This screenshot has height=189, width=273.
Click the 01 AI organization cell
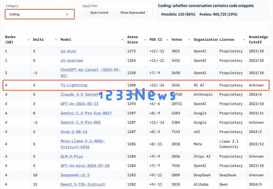click(x=199, y=85)
